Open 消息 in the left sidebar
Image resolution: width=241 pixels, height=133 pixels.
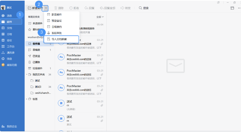point(9,15)
